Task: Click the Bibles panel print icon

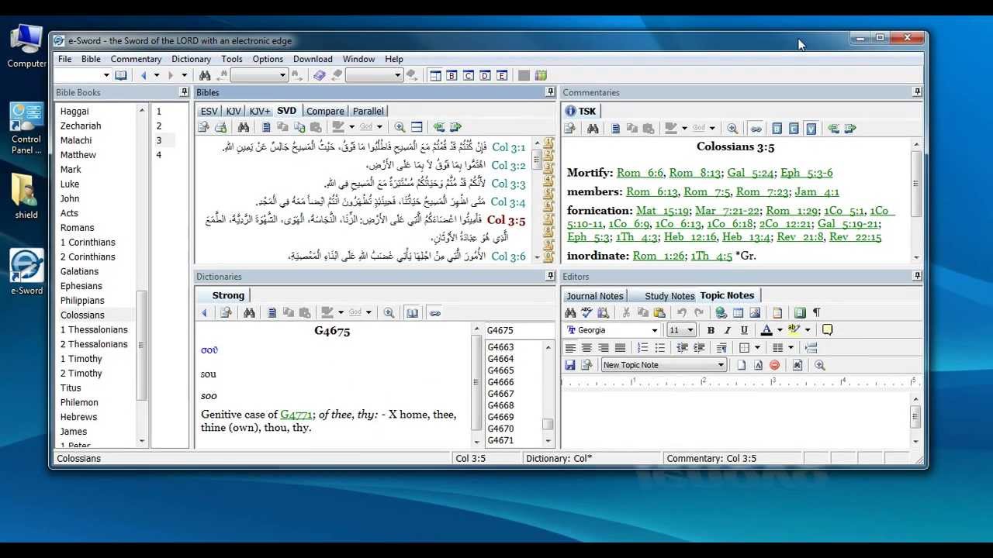Action: pos(220,127)
